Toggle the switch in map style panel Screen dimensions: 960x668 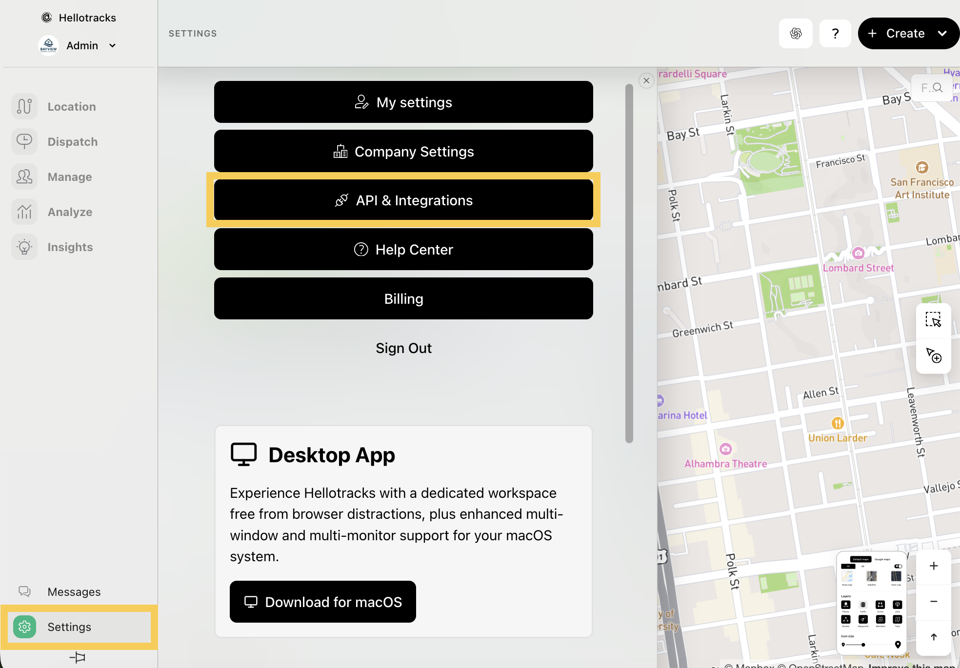(898, 566)
